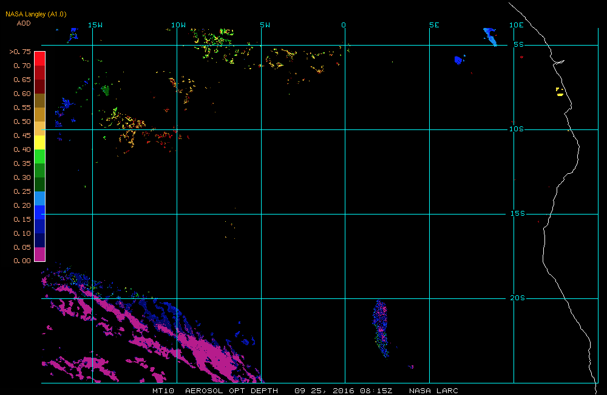
Task: Click the >0.75 legend value
Action: tap(20, 52)
